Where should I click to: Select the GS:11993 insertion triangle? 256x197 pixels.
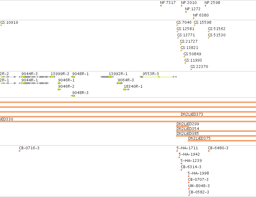pyautogui.click(x=185, y=63)
